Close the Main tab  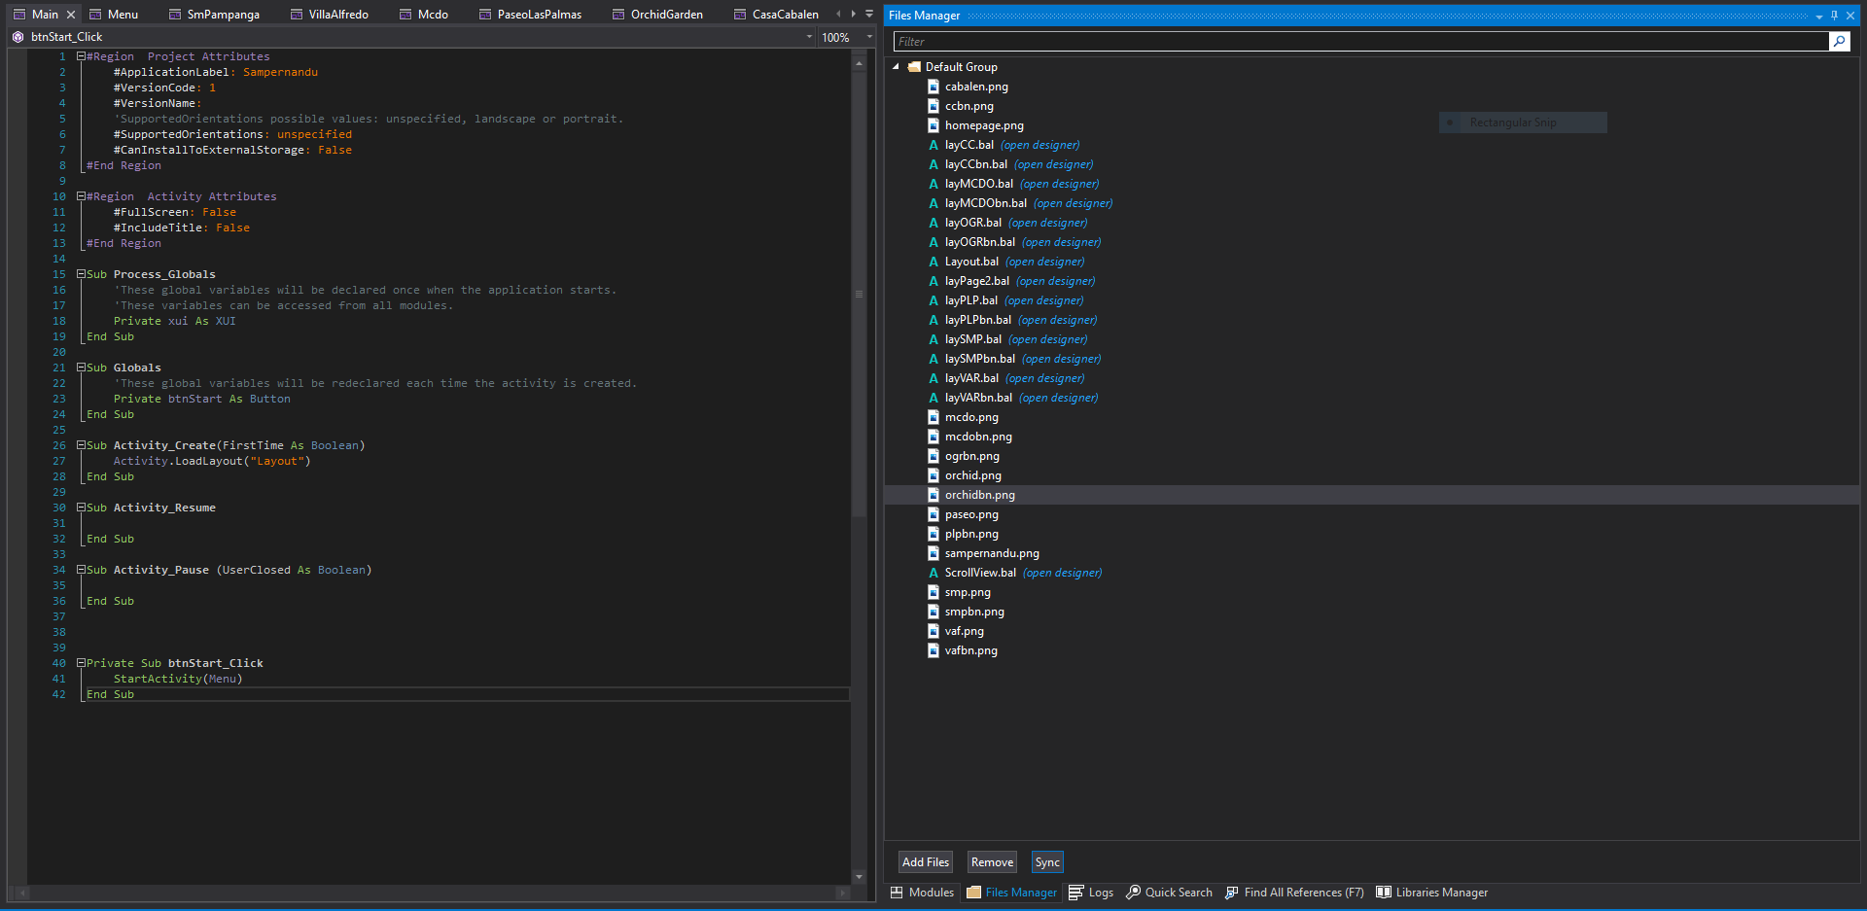71,15
